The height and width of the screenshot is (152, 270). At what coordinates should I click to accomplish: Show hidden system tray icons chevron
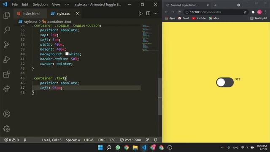222,147
